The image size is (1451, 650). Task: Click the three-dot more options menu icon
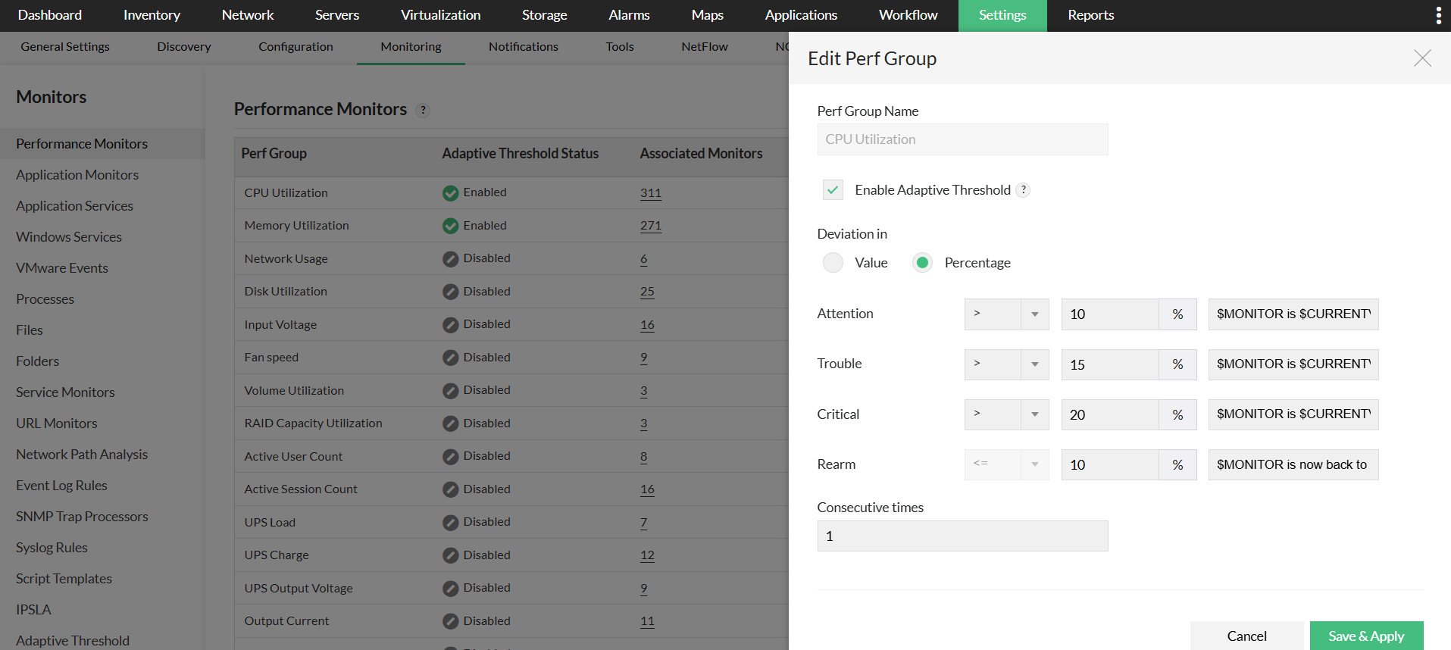pos(1438,15)
